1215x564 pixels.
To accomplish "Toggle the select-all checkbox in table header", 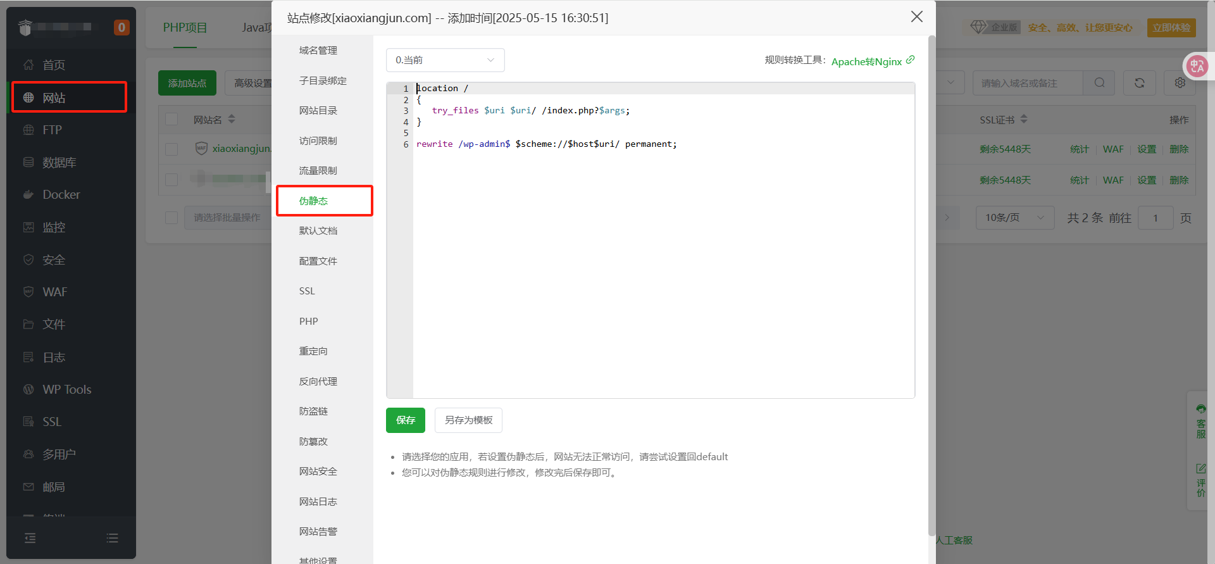I will (x=171, y=120).
